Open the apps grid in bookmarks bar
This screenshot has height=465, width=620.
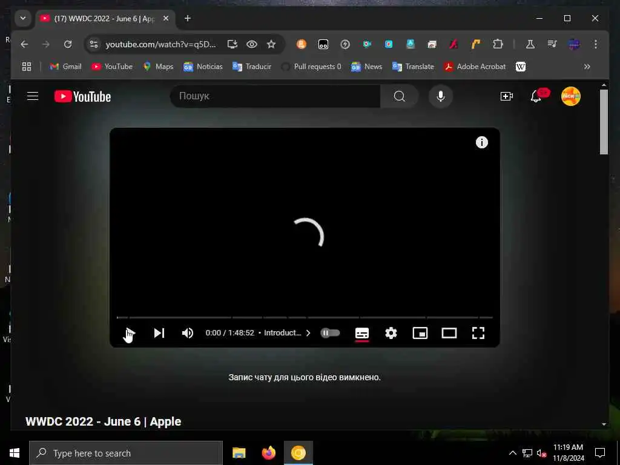27,67
